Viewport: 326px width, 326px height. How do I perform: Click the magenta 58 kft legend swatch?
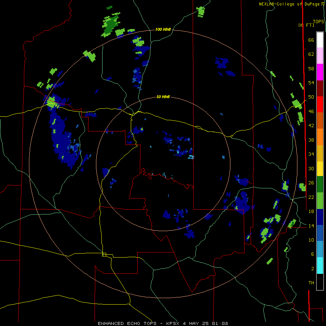point(320,72)
